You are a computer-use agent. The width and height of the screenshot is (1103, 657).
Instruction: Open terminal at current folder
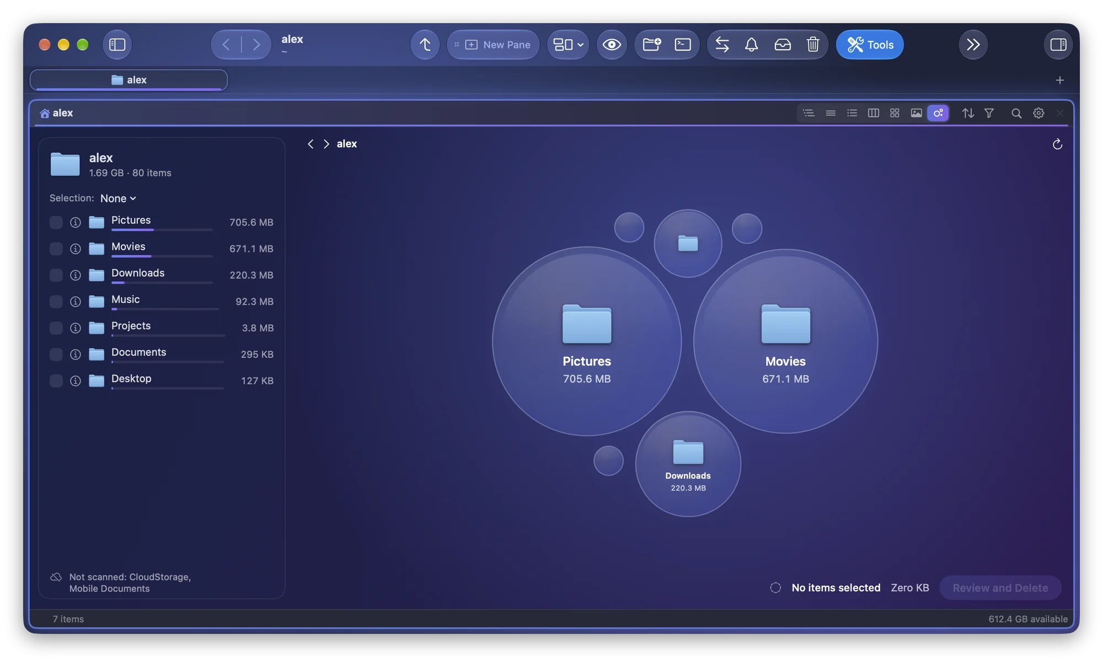click(x=683, y=45)
